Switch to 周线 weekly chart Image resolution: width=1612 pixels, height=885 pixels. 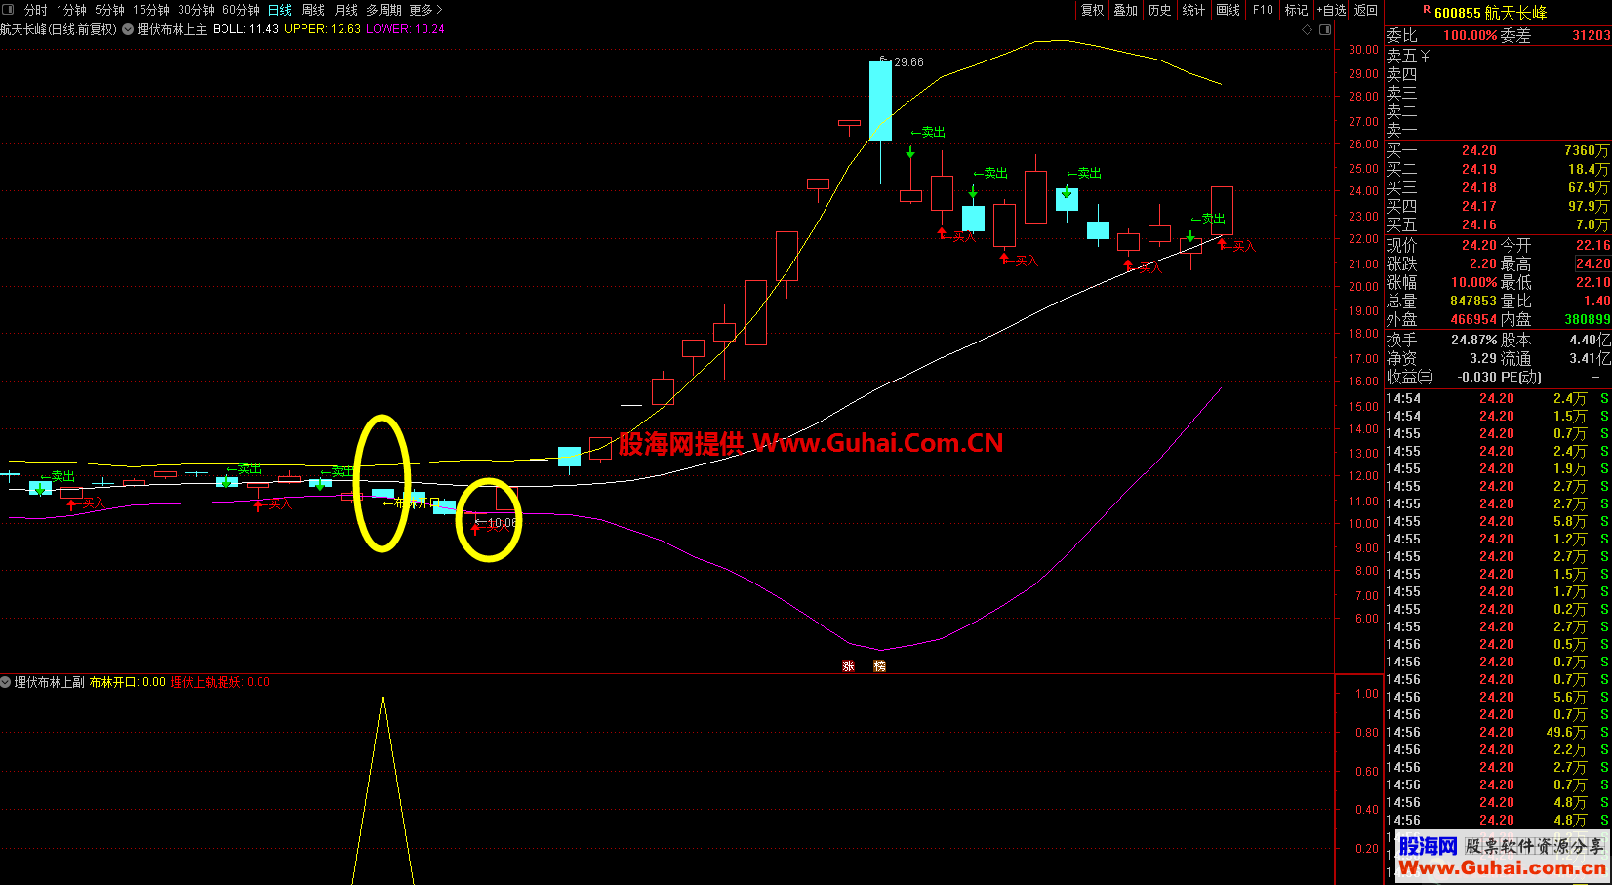point(313,10)
